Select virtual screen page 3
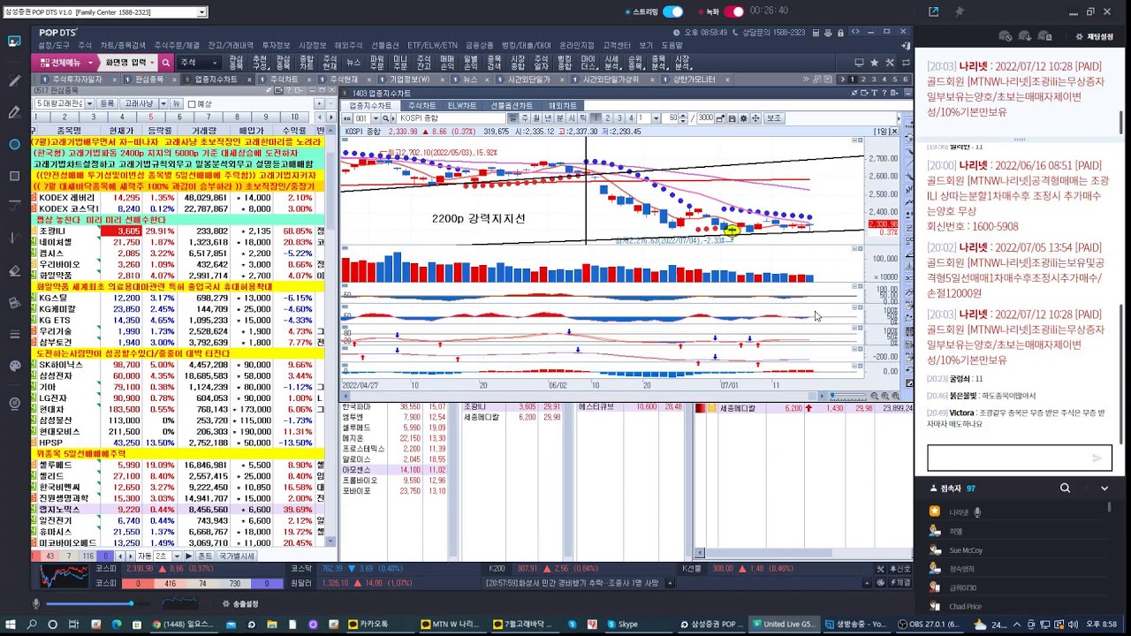The image size is (1131, 636). pyautogui.click(x=874, y=79)
